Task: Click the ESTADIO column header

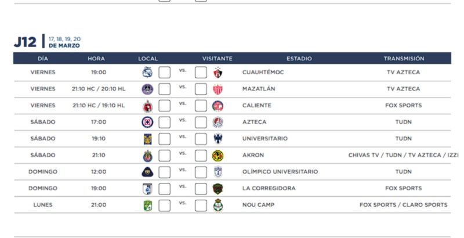Action: pos(299,59)
